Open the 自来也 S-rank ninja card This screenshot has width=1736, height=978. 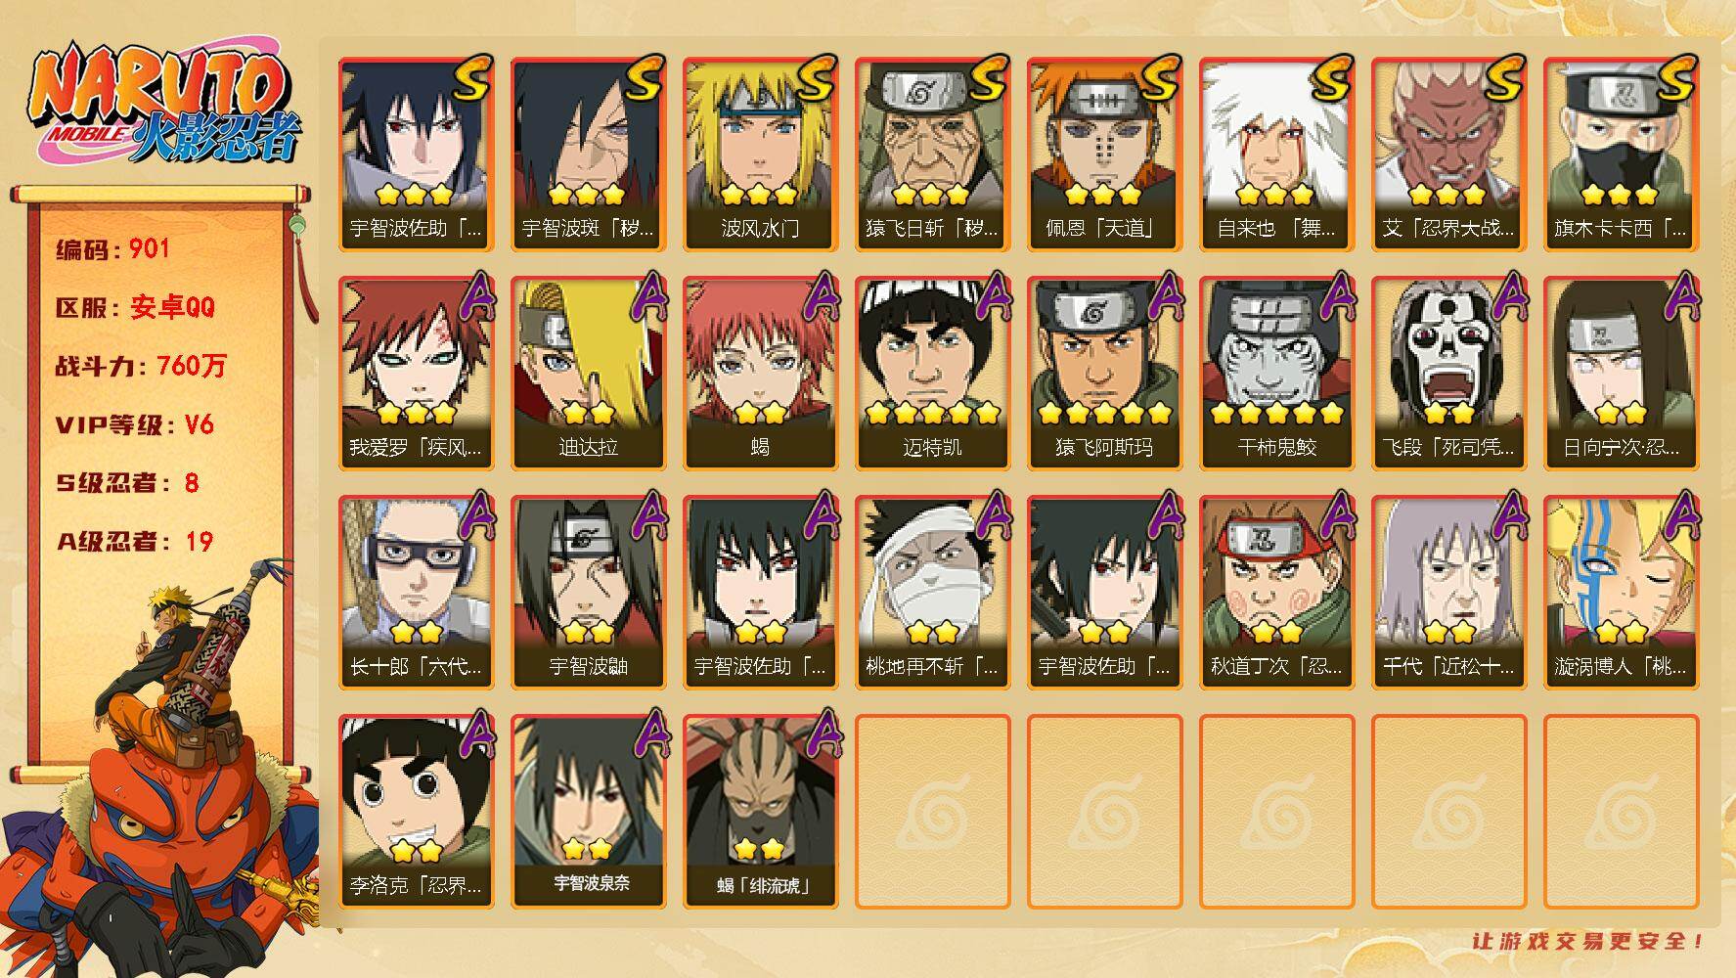coord(1276,155)
